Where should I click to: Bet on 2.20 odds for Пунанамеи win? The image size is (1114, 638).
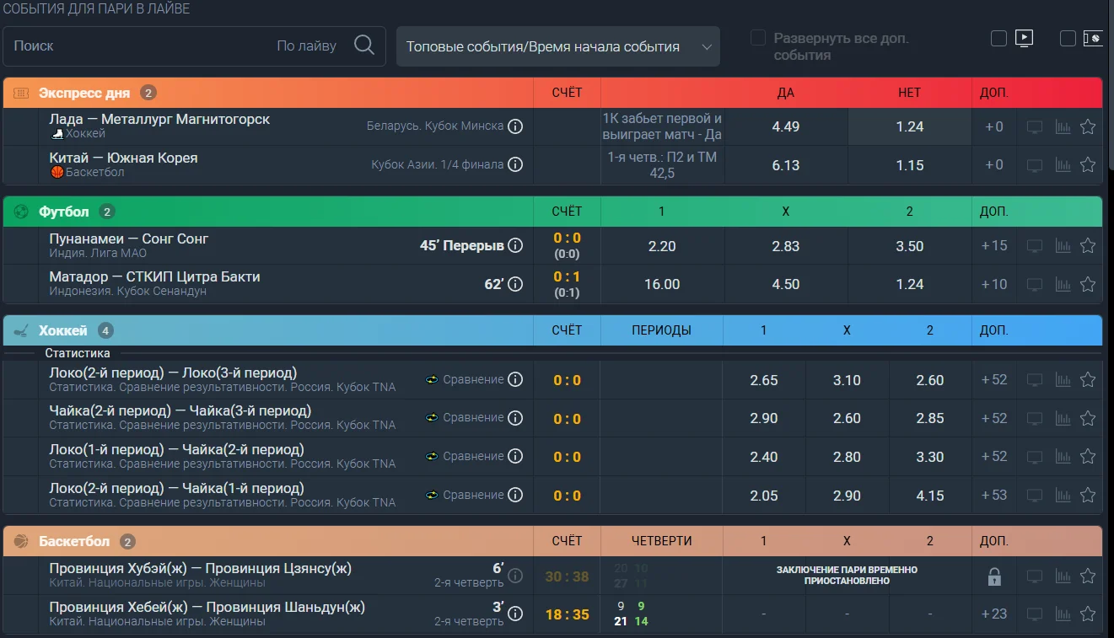[x=662, y=246]
